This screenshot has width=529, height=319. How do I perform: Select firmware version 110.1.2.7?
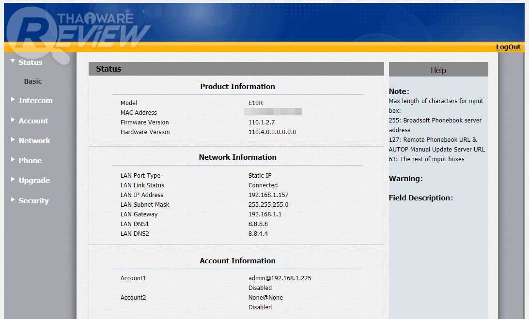point(262,122)
